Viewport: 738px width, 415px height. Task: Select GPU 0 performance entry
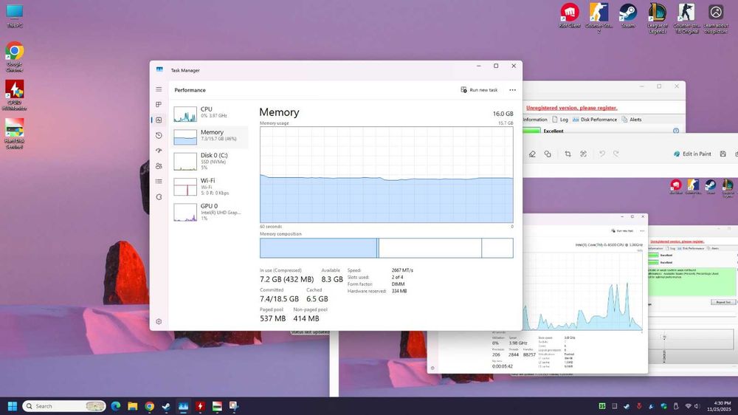(210, 212)
